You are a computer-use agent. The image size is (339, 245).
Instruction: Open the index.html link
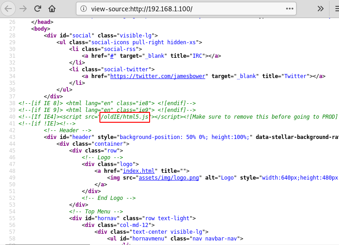[139, 171]
